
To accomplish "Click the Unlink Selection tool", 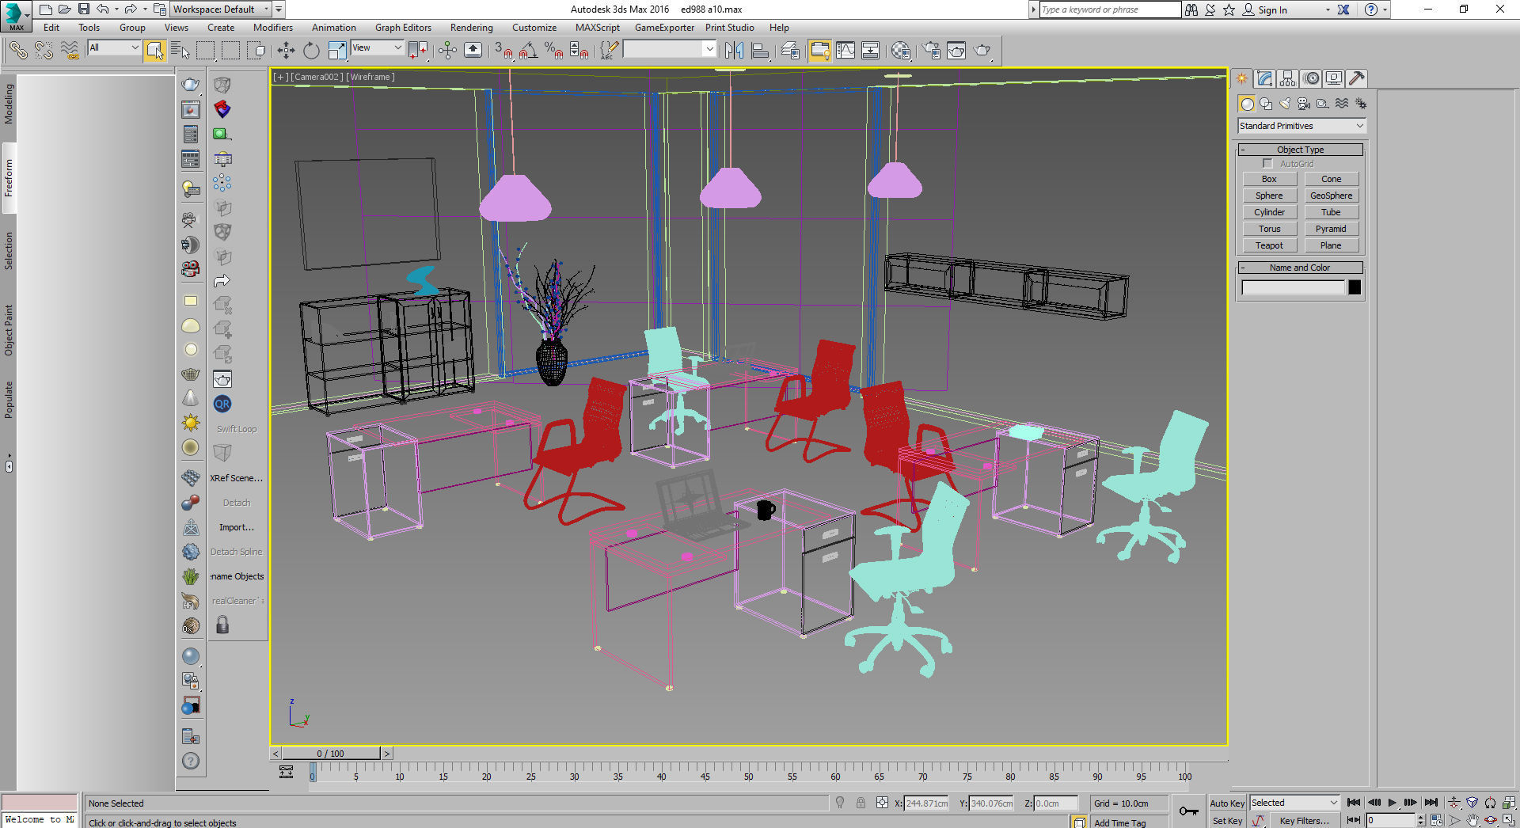I will click(44, 51).
